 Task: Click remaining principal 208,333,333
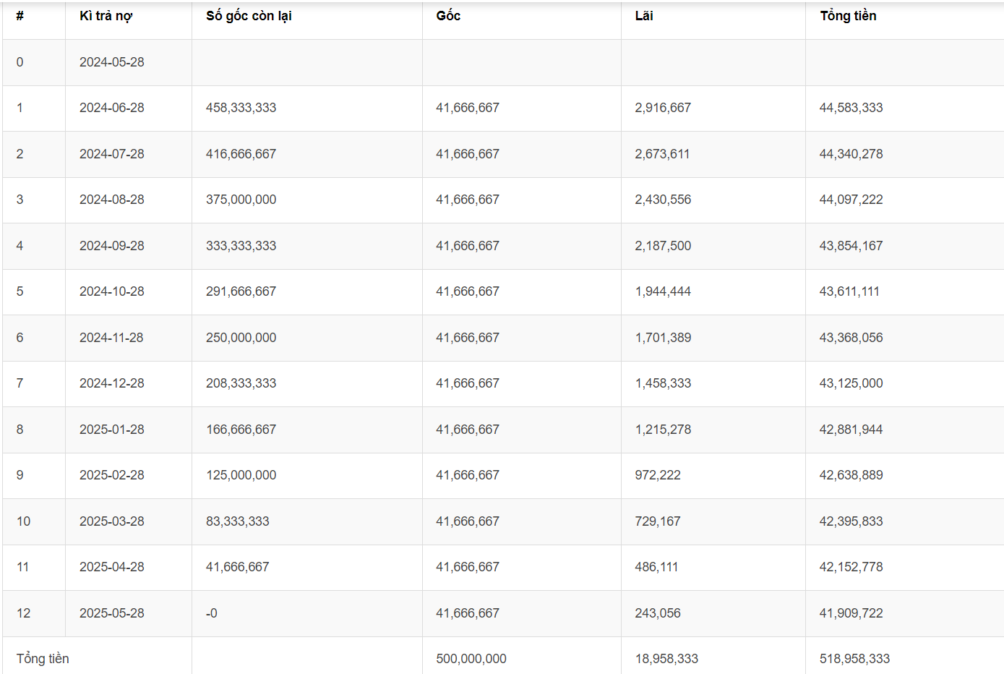(241, 383)
